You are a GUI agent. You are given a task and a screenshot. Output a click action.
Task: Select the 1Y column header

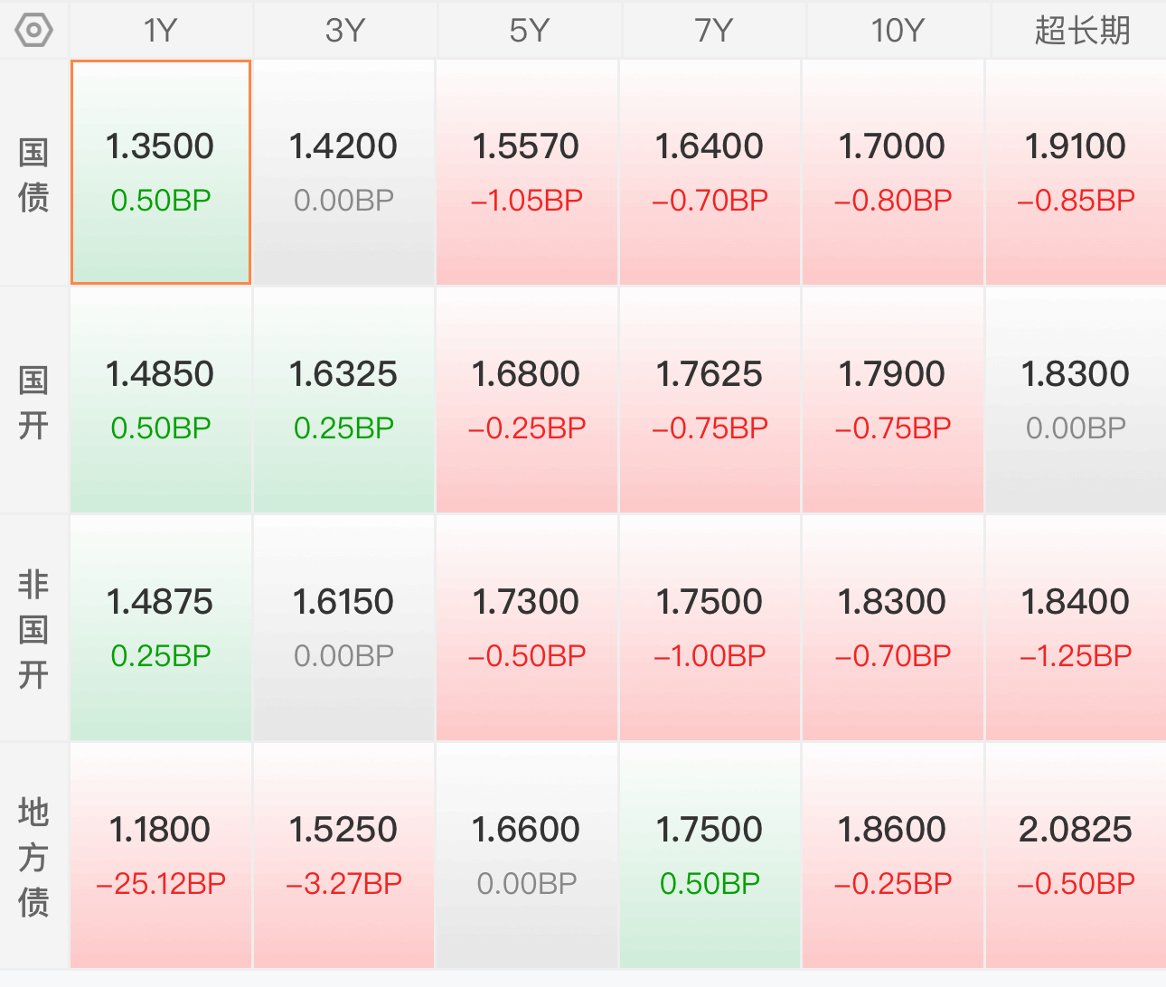pos(161,31)
